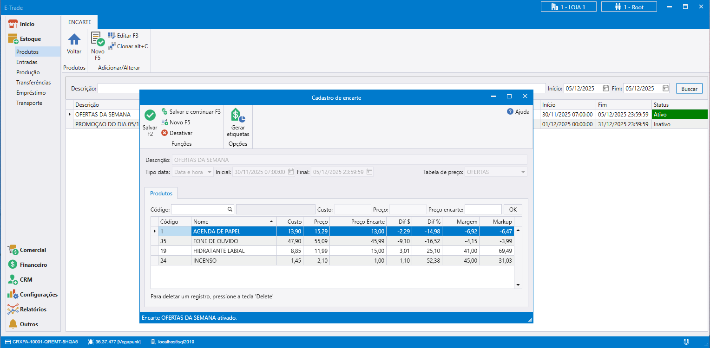The width and height of the screenshot is (710, 348).
Task: Click Novo F5 icon in the Encarte ribbon
Action: coord(98,39)
